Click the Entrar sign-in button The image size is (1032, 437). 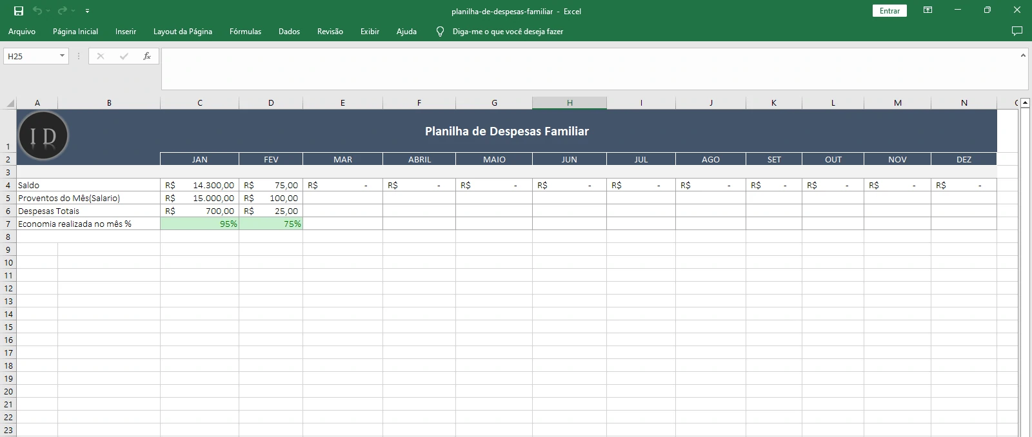[x=889, y=11]
